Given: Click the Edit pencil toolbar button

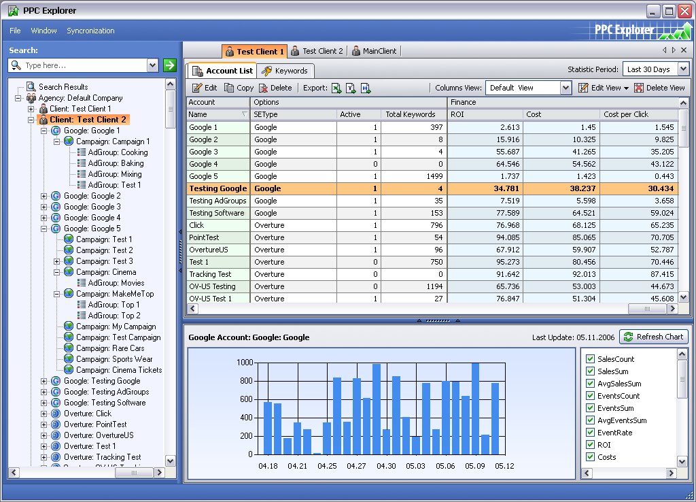Looking at the screenshot, I should [x=205, y=88].
